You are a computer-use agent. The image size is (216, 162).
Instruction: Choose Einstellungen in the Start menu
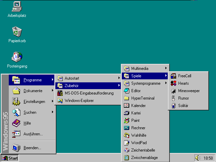click(32, 102)
